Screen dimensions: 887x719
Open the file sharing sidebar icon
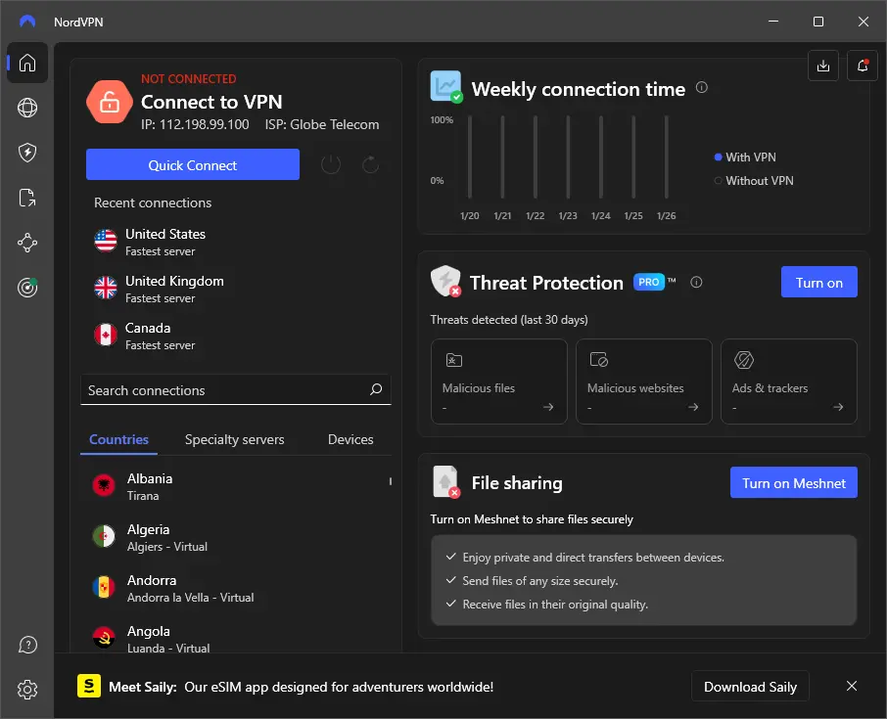click(x=27, y=198)
